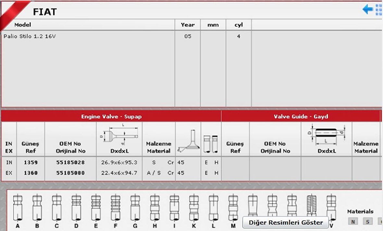The width and height of the screenshot is (383, 231).
Task: Click stem type H in EX row
Action: [216, 173]
